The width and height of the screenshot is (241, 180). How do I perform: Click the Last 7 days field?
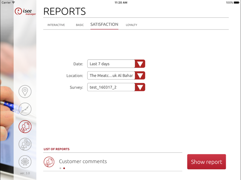[111, 64]
